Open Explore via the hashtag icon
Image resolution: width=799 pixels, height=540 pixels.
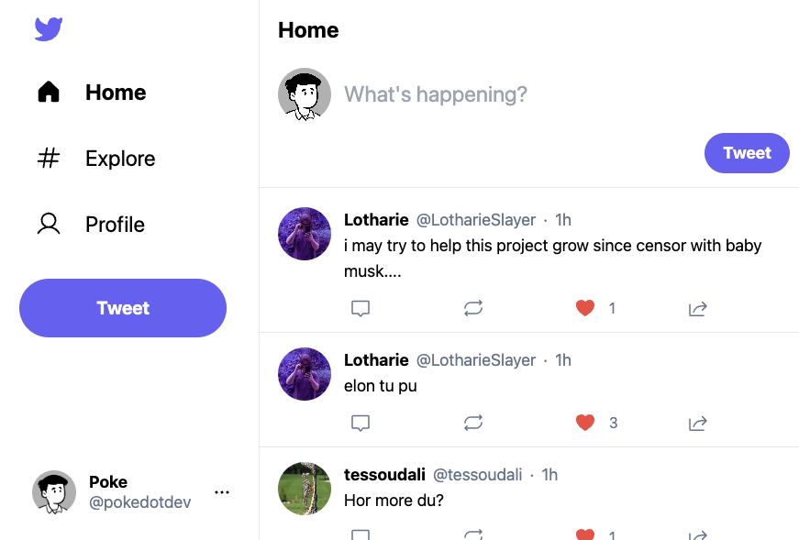click(x=47, y=158)
